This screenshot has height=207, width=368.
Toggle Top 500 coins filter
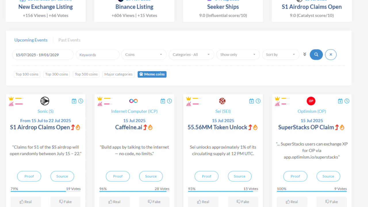(x=86, y=74)
